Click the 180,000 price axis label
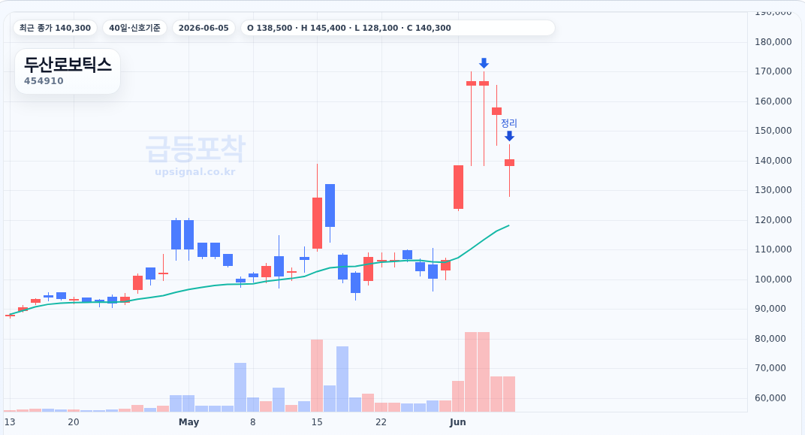Screen dimensions: 805x435 (773, 41)
